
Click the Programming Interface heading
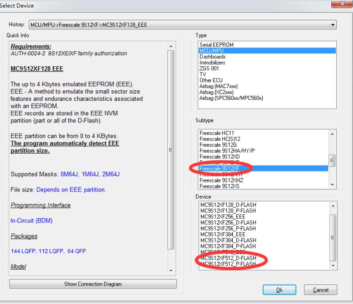pos(40,205)
